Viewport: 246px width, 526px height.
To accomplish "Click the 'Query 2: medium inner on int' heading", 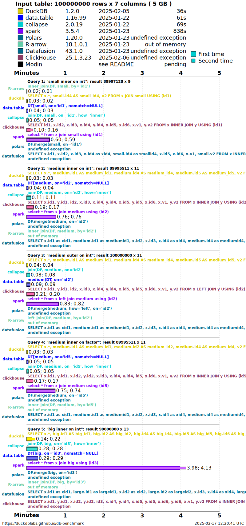I will [83, 169].
